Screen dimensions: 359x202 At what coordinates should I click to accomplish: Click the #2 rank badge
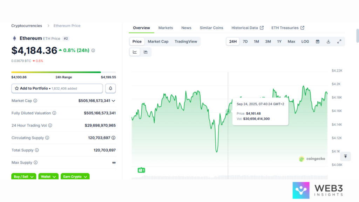[x=66, y=39]
